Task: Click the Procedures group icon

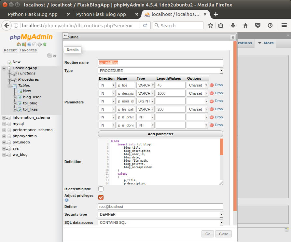Action: pyautogui.click(x=15, y=80)
